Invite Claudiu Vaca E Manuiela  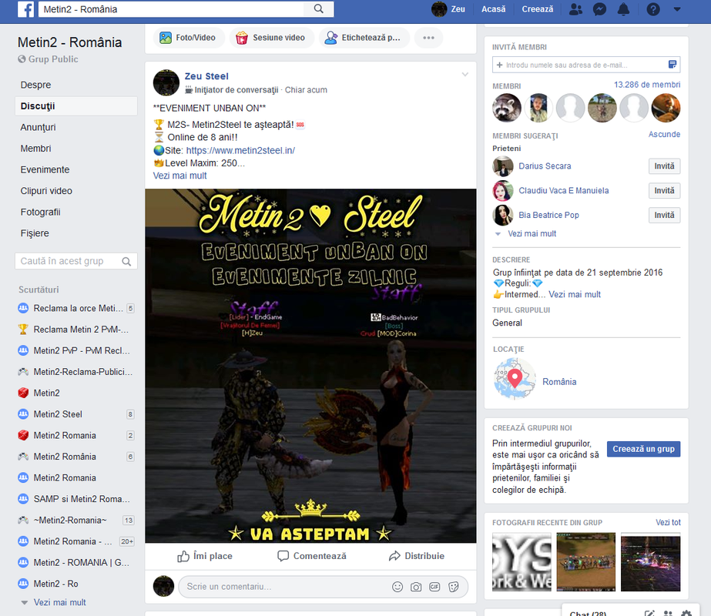coord(664,191)
